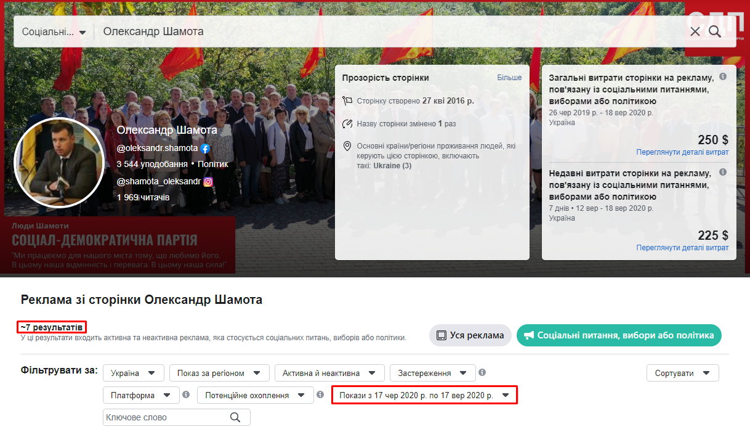Select the Уся реклама button
Viewport: 750px width, 429px height.
pyautogui.click(x=470, y=335)
